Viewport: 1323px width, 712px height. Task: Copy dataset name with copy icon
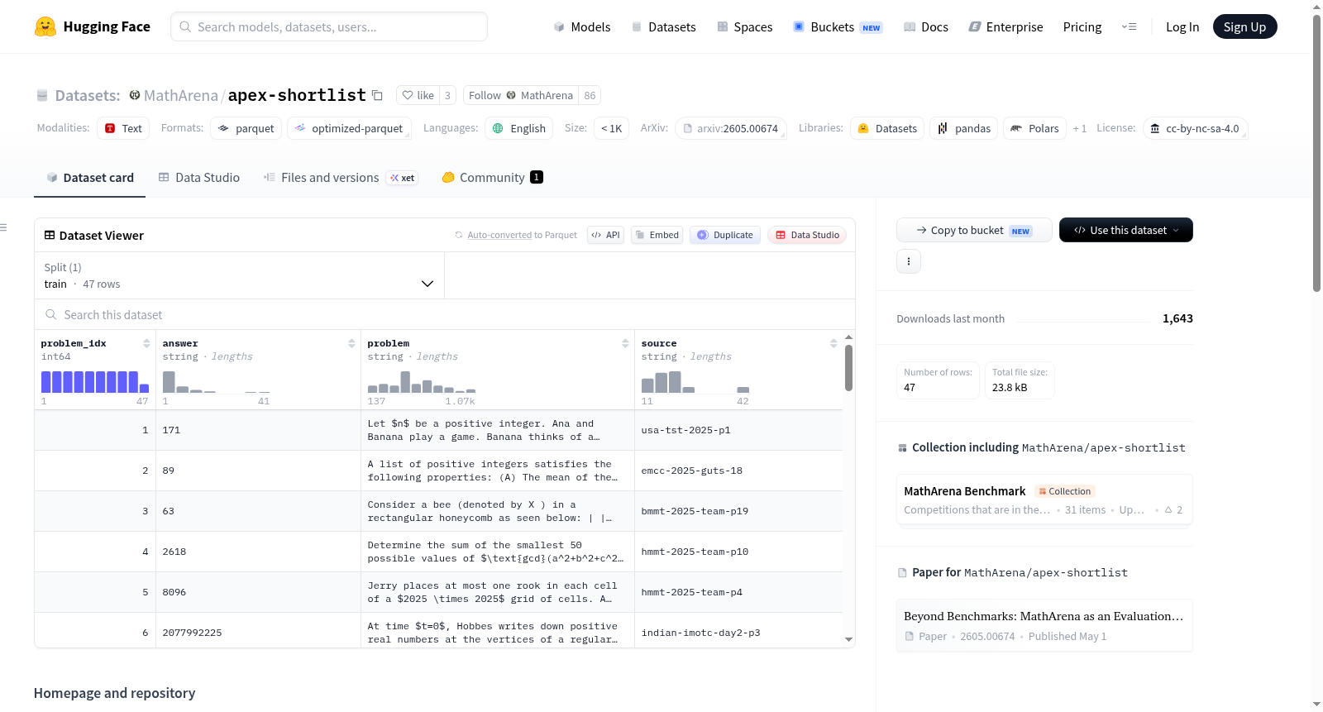click(x=377, y=95)
